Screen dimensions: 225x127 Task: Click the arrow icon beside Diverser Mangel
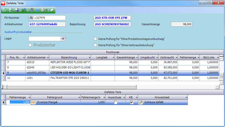[33, 102]
